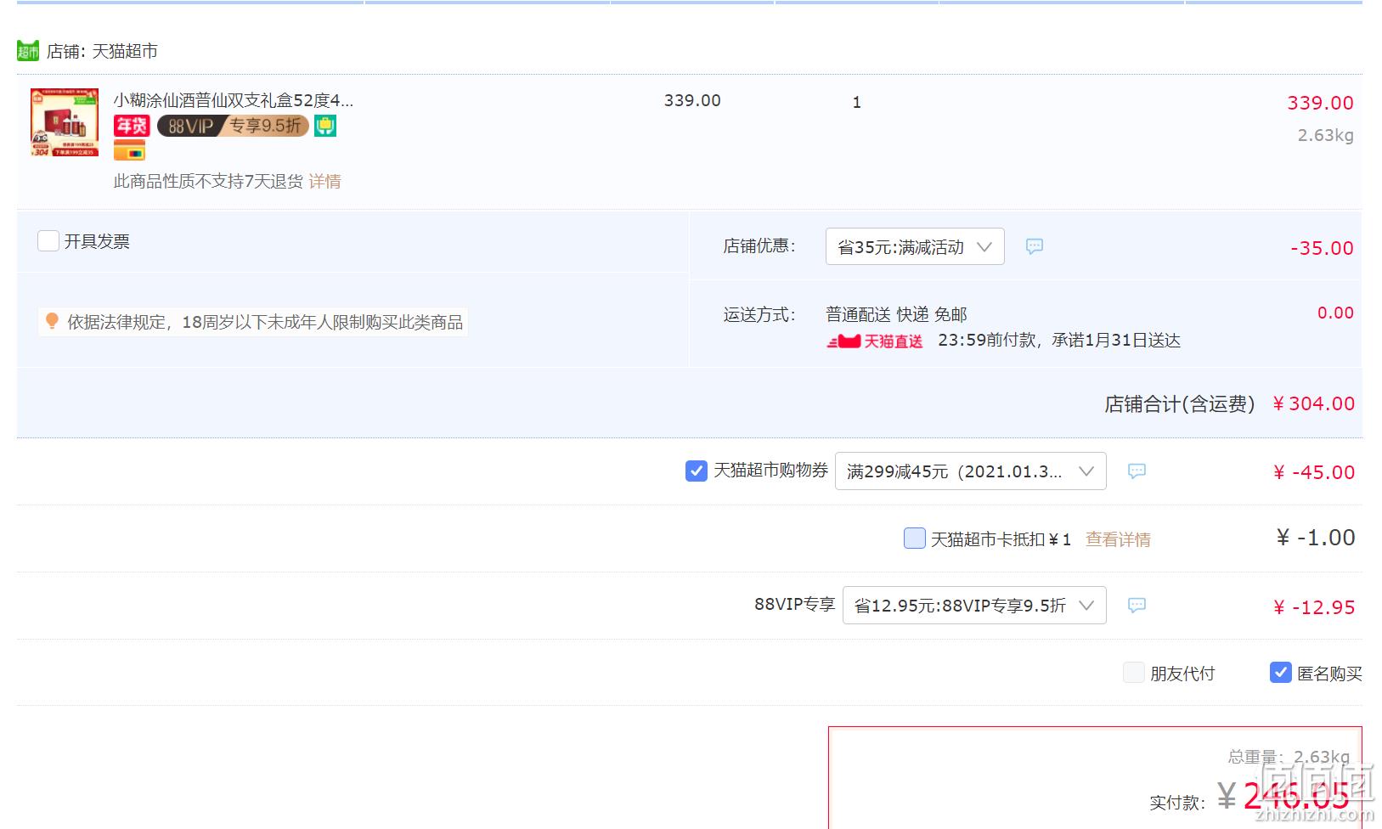Click the 店铺: 天猫超市 store name
The height and width of the screenshot is (829, 1382).
point(102,51)
